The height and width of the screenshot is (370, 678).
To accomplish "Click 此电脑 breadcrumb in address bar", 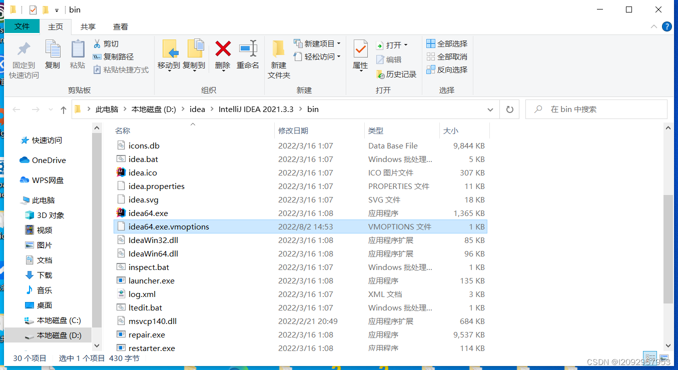I will (x=107, y=109).
